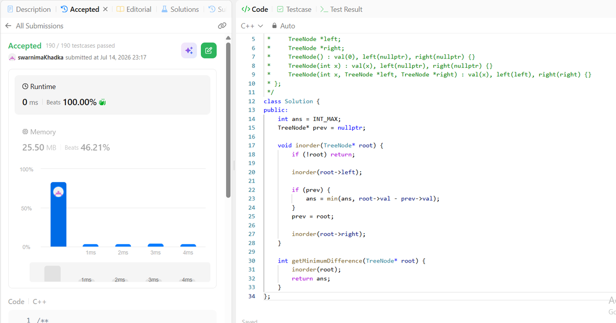Click the left panel vertical scrollbar
The height and width of the screenshot is (323, 616).
228,119
